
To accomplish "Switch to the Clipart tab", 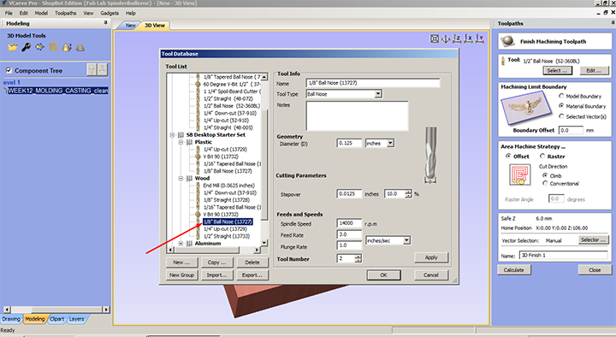I will tap(57, 319).
